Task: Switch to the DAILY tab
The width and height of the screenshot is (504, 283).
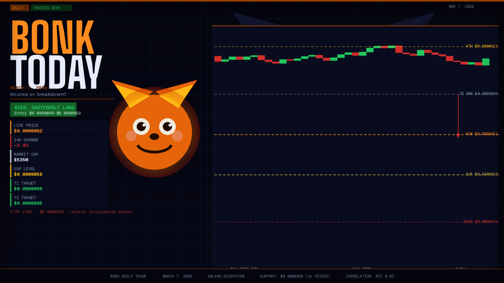Action: (19, 7)
